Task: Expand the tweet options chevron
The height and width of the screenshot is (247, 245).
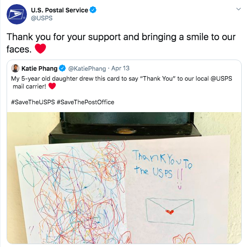Action: tap(238, 9)
